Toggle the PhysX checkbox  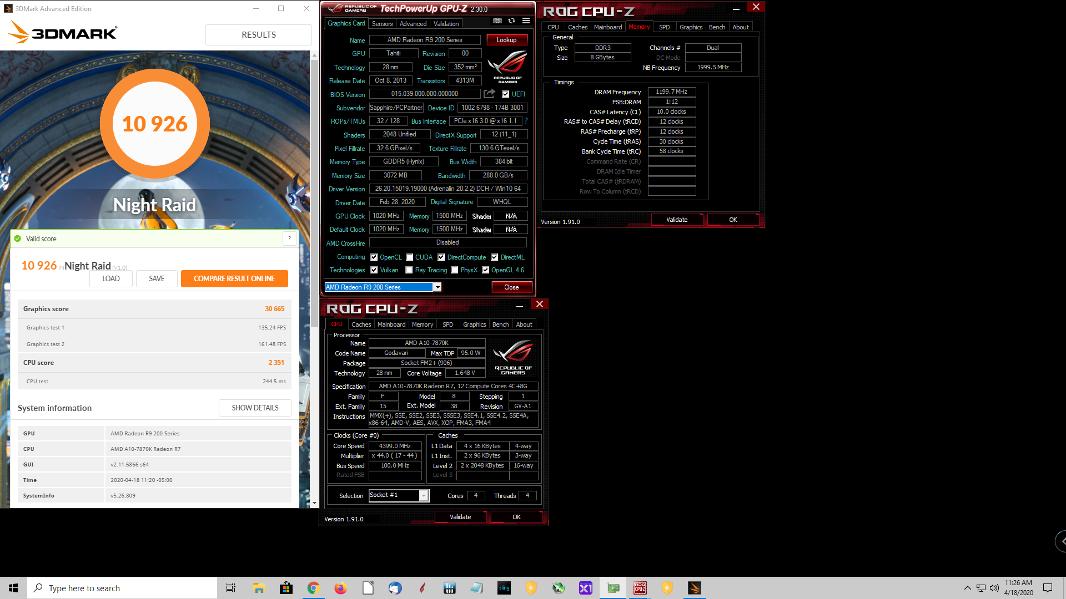click(x=455, y=270)
